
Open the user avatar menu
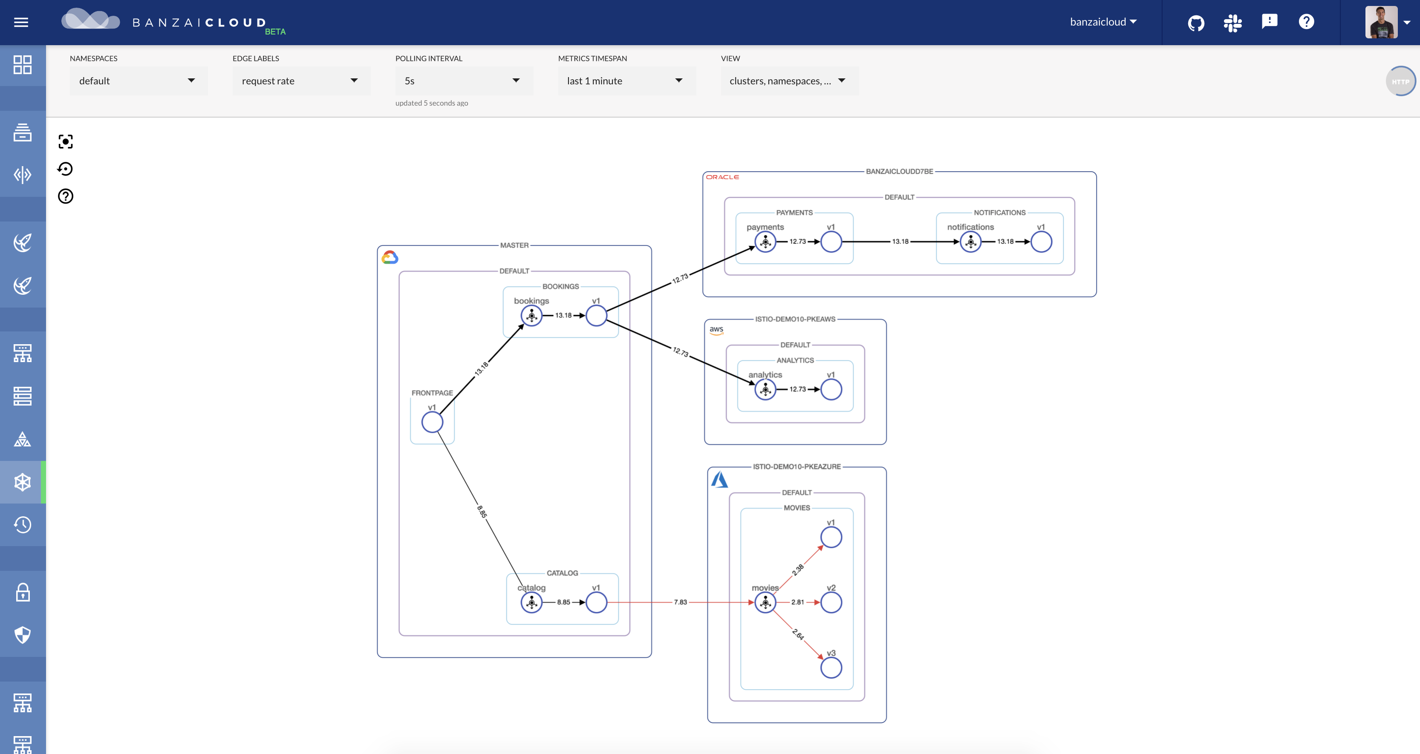coord(1381,22)
